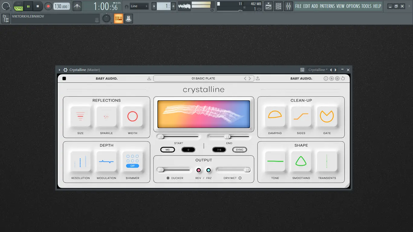Click the record button

tap(48, 6)
